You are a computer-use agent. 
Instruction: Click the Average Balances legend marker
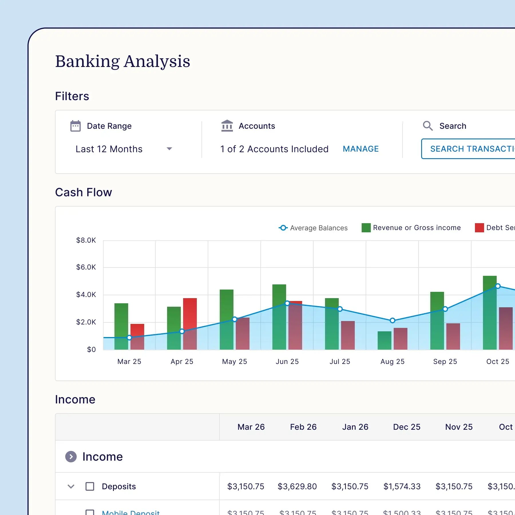[x=283, y=228]
